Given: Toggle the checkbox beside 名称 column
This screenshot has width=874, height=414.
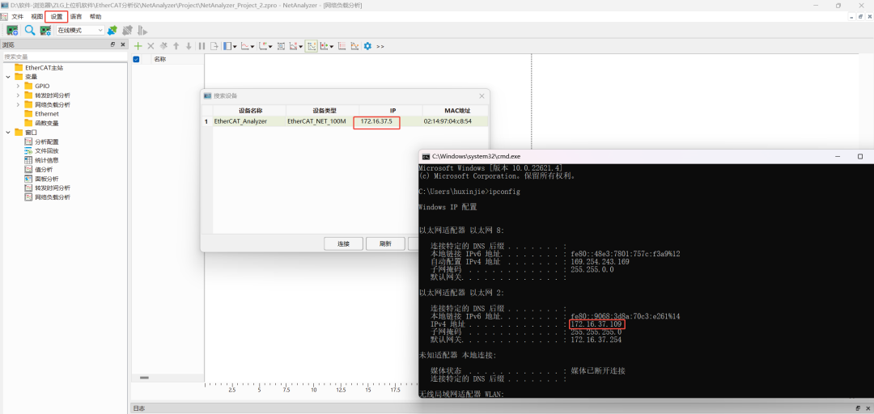Looking at the screenshot, I should point(136,59).
